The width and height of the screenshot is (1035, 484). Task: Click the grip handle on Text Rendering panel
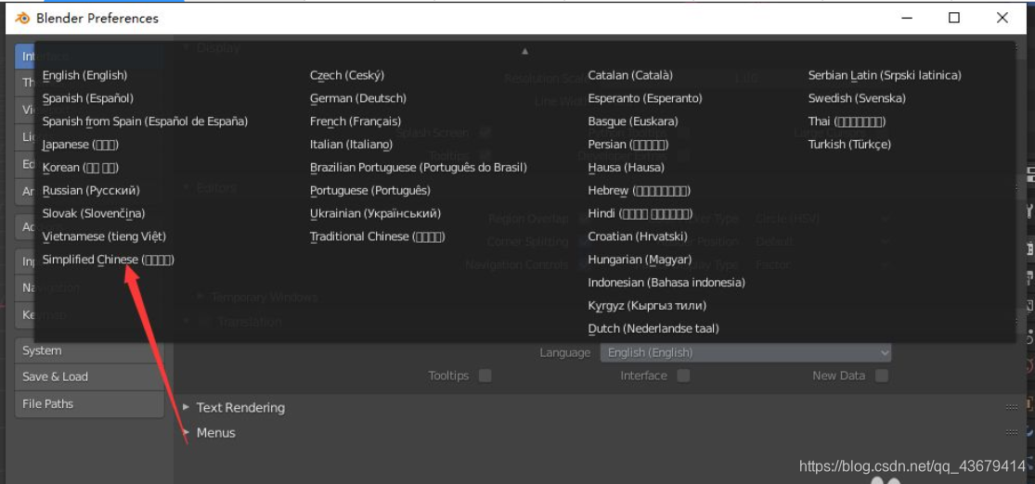tap(1011, 408)
